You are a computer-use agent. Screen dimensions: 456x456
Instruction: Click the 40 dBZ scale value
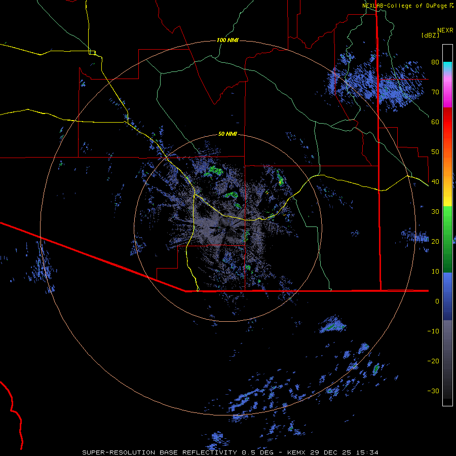[x=435, y=182]
